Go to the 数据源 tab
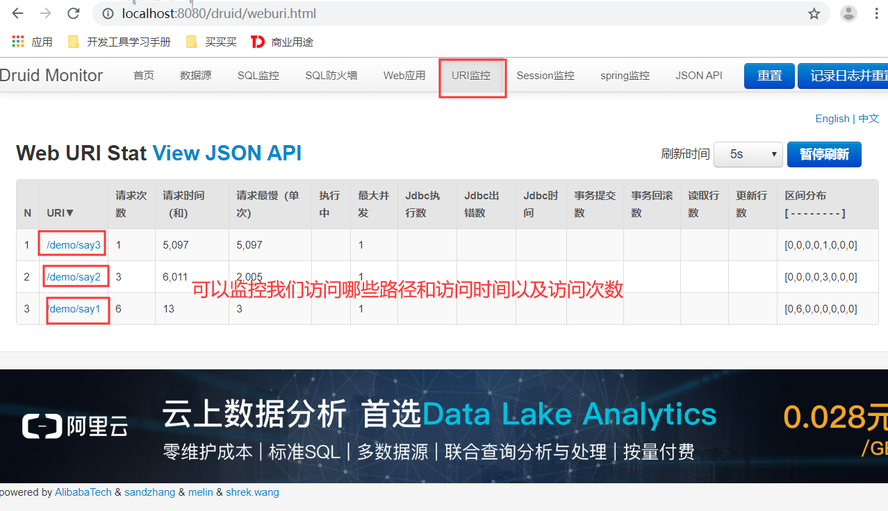888x511 pixels. pyautogui.click(x=196, y=75)
